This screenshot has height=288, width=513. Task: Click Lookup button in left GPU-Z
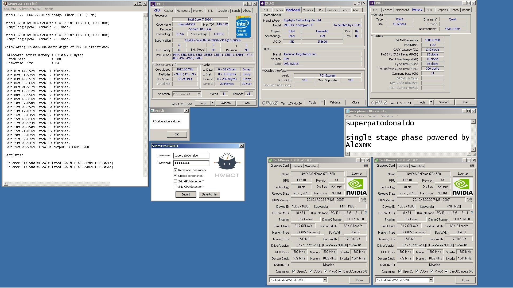(357, 174)
